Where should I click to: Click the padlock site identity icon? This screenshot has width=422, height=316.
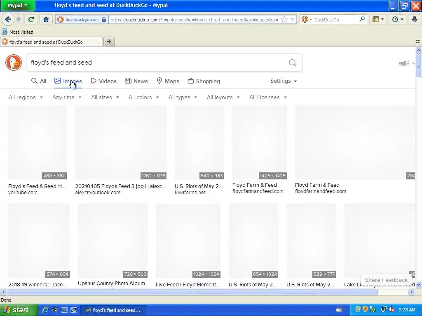tap(103, 19)
